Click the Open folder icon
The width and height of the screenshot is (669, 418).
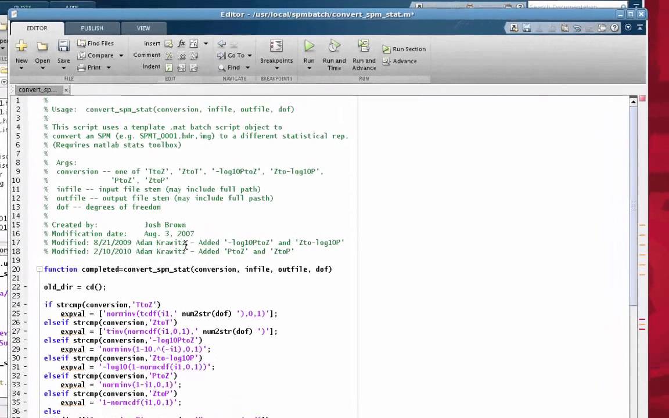[42, 46]
